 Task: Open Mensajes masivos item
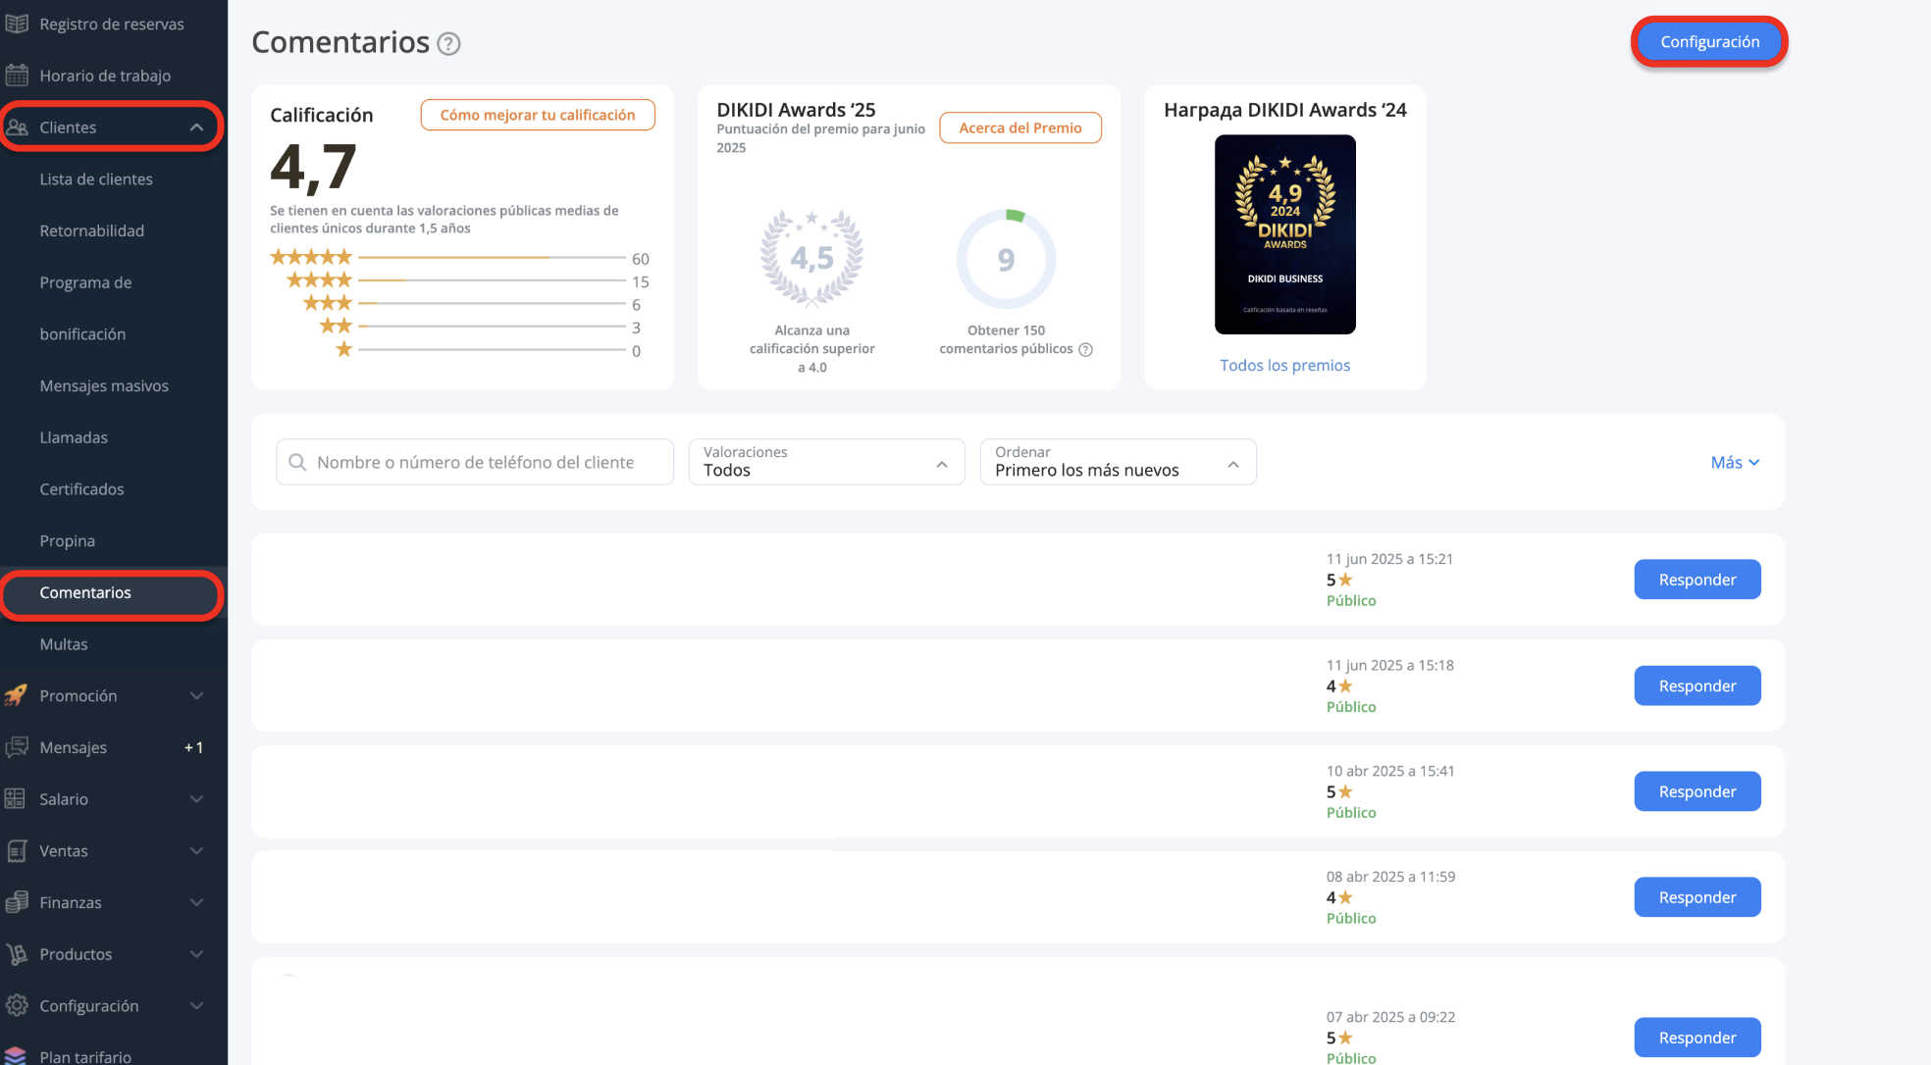coord(104,385)
